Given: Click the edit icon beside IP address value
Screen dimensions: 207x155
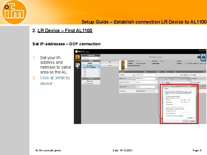Looking at the screenshot, I should click(134, 75).
